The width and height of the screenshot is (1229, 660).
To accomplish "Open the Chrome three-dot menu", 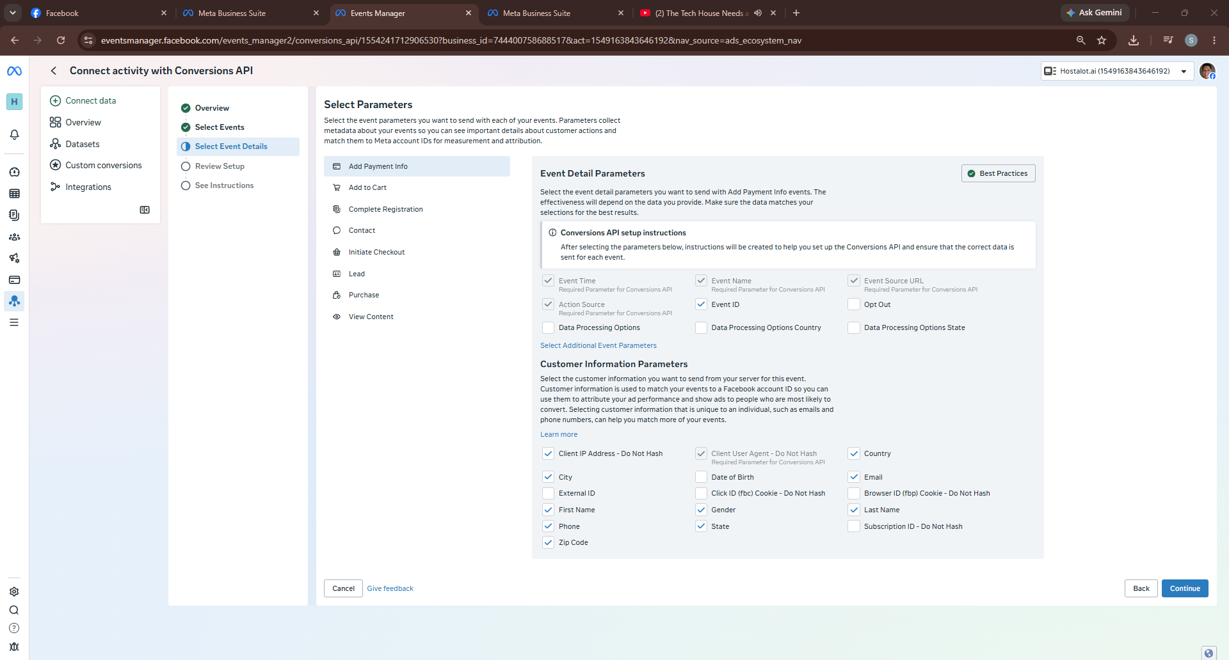I will (x=1214, y=40).
